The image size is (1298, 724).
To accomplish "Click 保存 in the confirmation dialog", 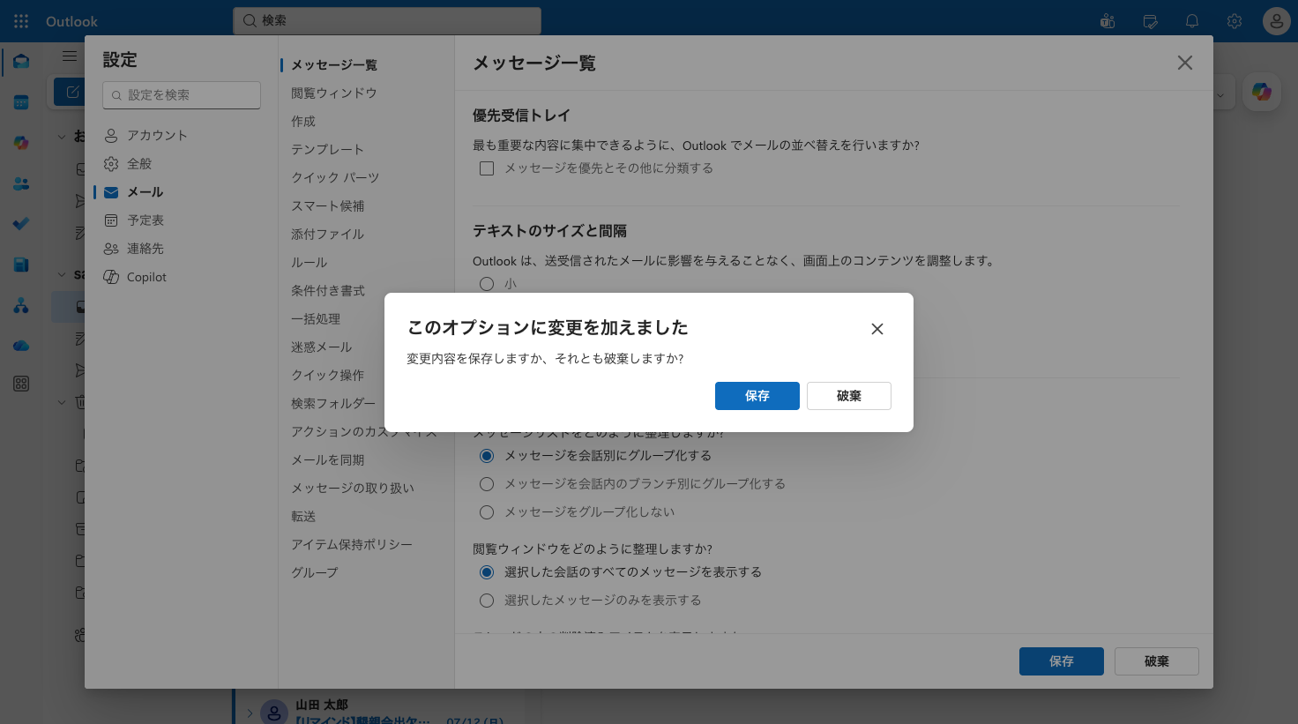I will pos(757,396).
